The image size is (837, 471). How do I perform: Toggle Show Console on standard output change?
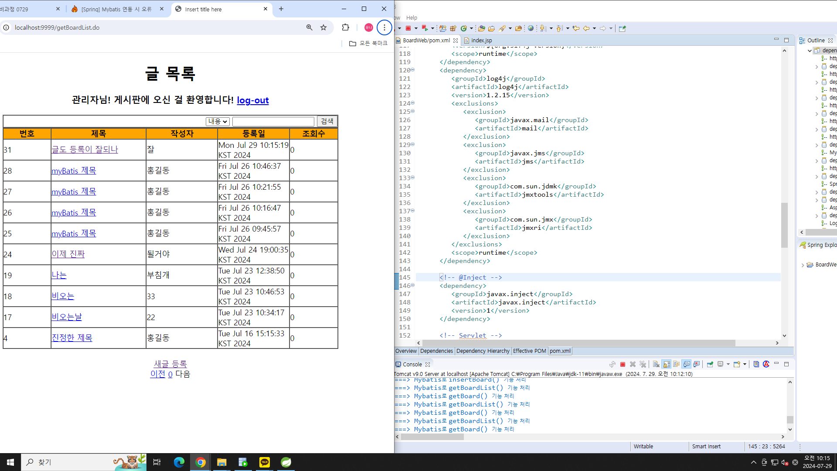coord(687,364)
